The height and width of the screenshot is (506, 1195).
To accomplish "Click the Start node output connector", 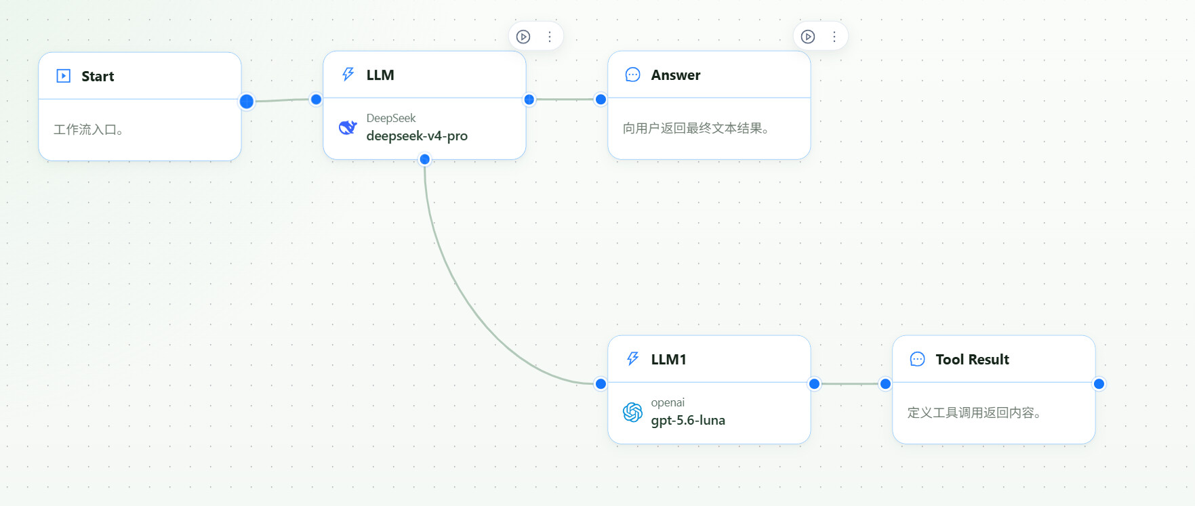I will [247, 102].
